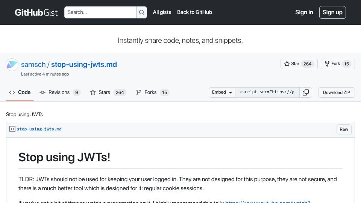Click the embed script text field
This screenshot has height=203, width=361.
coord(267,92)
